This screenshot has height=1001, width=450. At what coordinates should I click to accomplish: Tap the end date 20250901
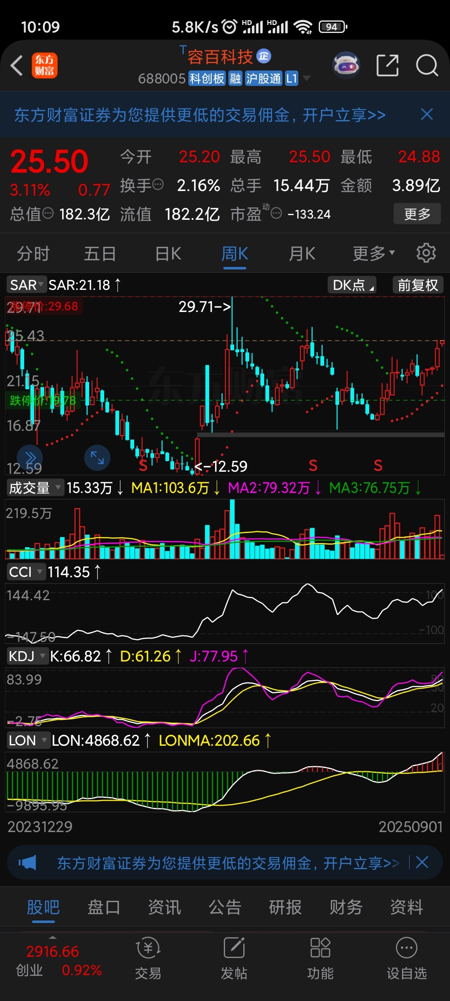click(410, 826)
